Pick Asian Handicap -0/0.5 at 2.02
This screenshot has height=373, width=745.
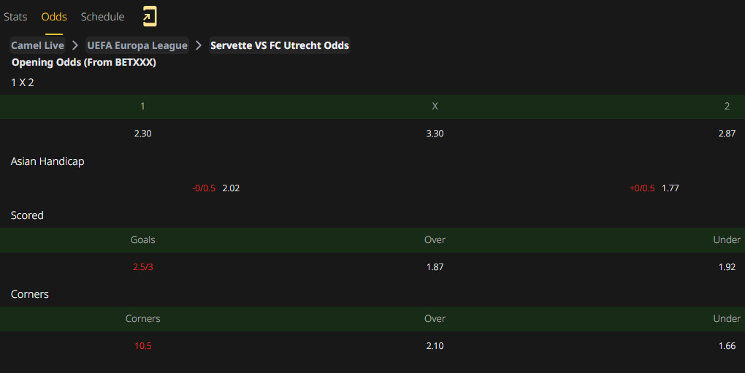[215, 188]
